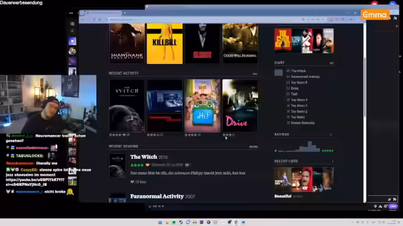The height and width of the screenshot is (226, 403).
Task: Open File Explorer from the taskbar
Action: point(167,222)
